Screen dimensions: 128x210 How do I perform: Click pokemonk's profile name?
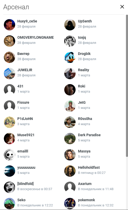(x=86, y=200)
